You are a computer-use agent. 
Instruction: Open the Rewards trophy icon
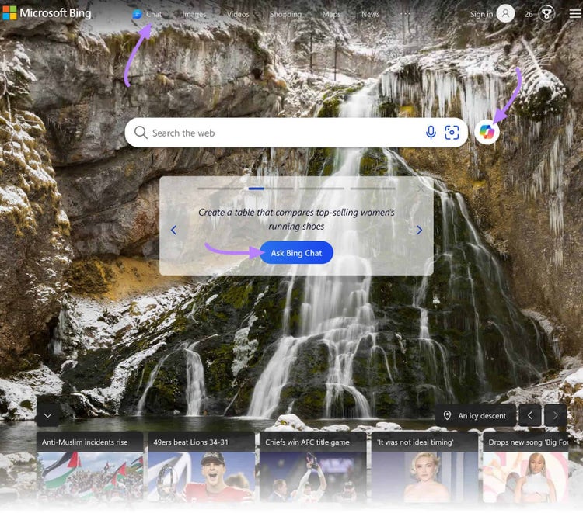(x=546, y=14)
